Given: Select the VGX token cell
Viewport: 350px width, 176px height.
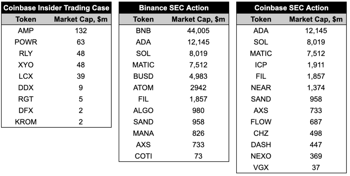Looking at the screenshot, I should click(261, 167).
